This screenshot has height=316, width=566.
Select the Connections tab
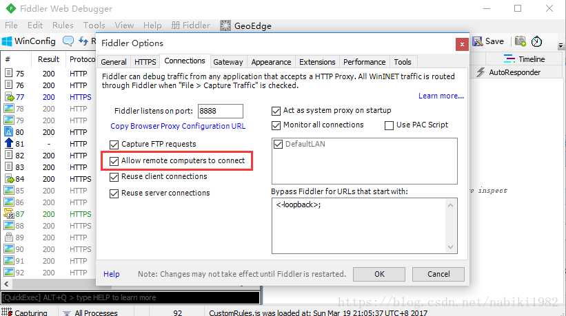(185, 61)
